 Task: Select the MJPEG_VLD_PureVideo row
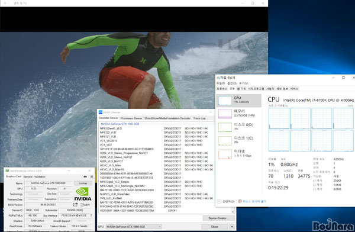[156, 194]
